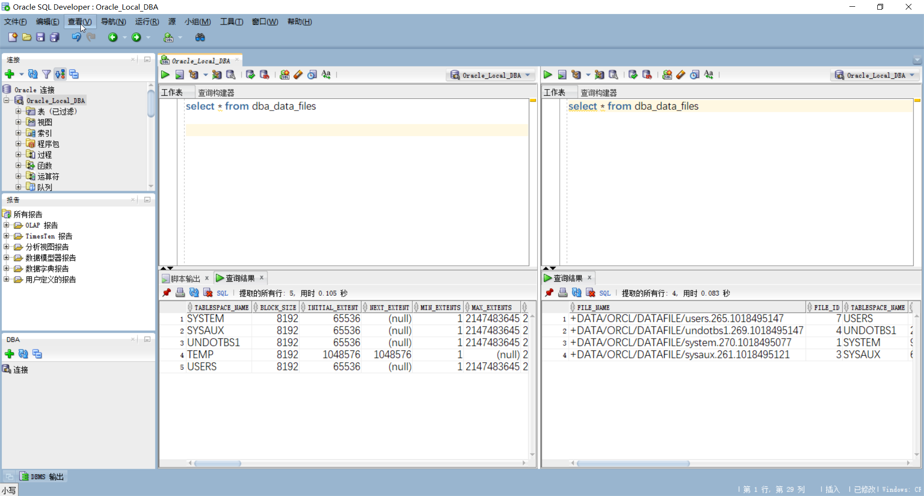924x496 pixels.
Task: Commit changes in the left worksheet
Action: [x=250, y=75]
